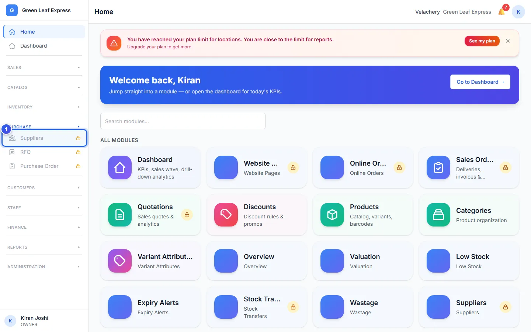Click the Dashboard module house icon

(x=120, y=167)
